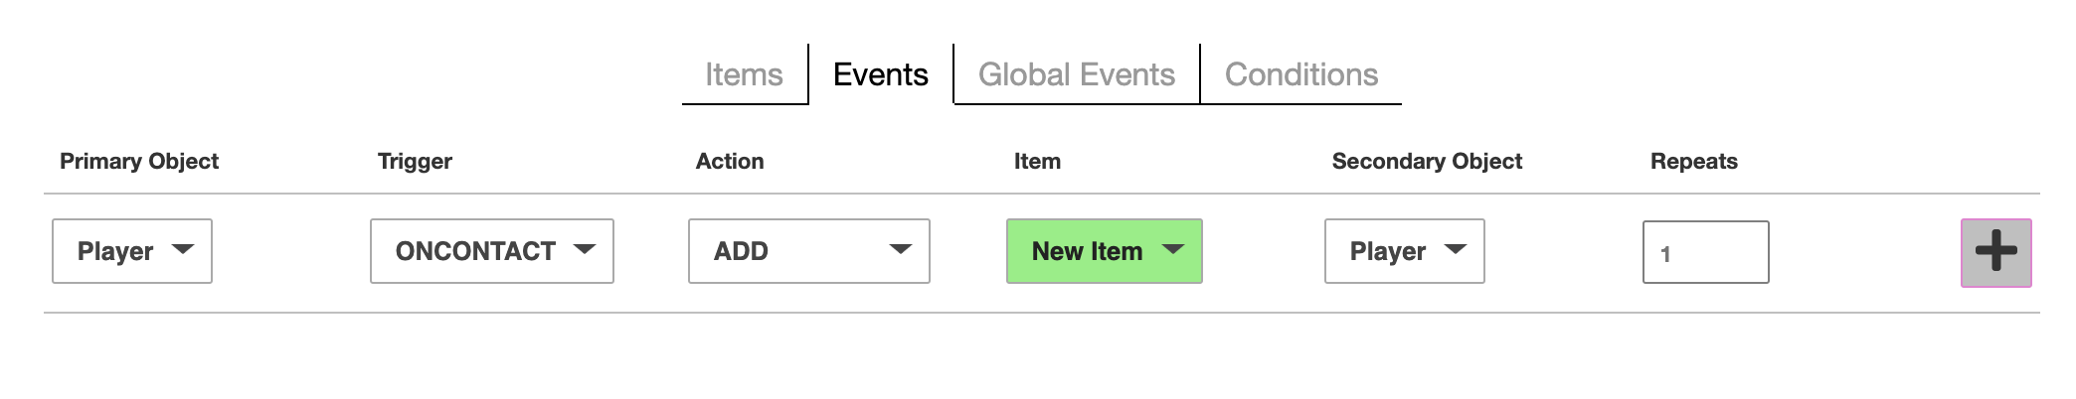Viewport: 2076px width, 399px height.
Task: Open the Primary Object Player dropdown
Action: (x=132, y=251)
